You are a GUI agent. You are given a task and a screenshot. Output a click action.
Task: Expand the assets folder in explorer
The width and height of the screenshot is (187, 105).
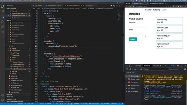point(14,48)
